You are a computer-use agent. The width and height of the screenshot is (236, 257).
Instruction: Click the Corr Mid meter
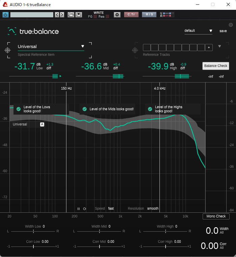click(99, 246)
